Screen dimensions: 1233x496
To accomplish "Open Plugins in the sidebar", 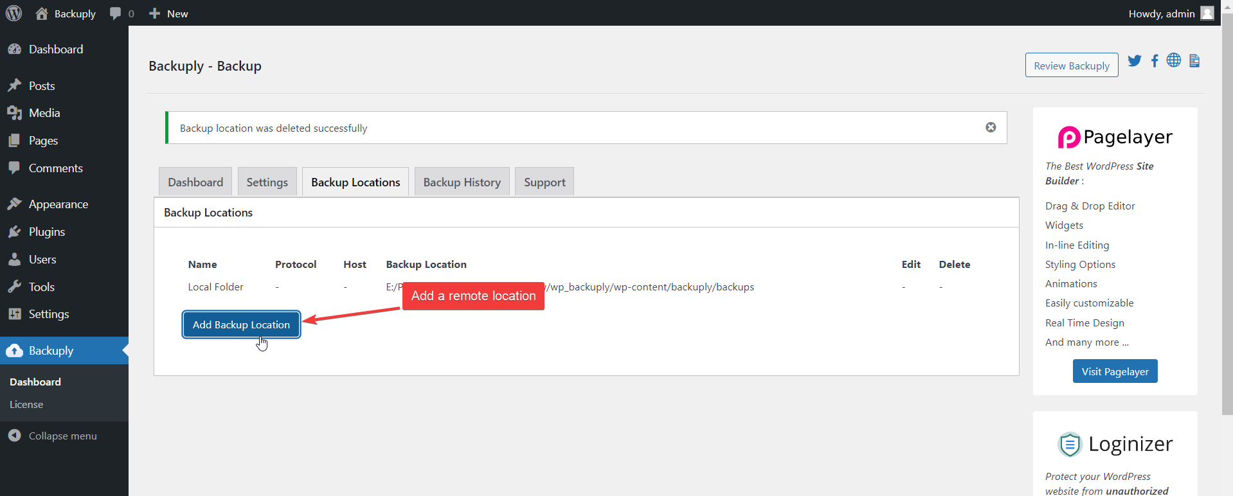I will click(x=46, y=232).
